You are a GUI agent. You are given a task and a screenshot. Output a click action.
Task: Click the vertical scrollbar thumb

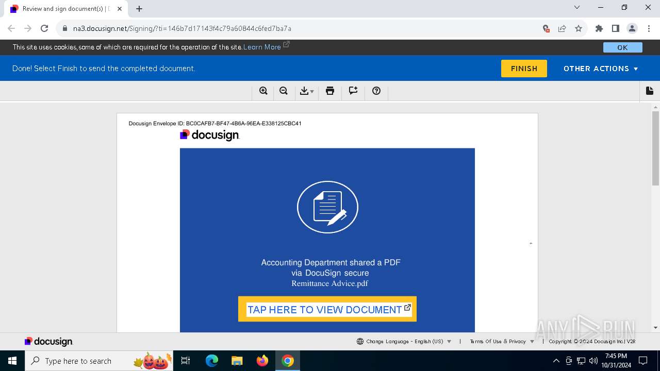[x=656, y=148]
